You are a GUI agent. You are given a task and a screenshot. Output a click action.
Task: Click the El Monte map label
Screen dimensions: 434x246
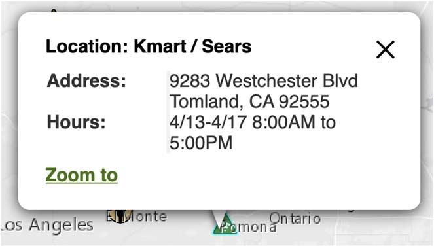click(136, 217)
